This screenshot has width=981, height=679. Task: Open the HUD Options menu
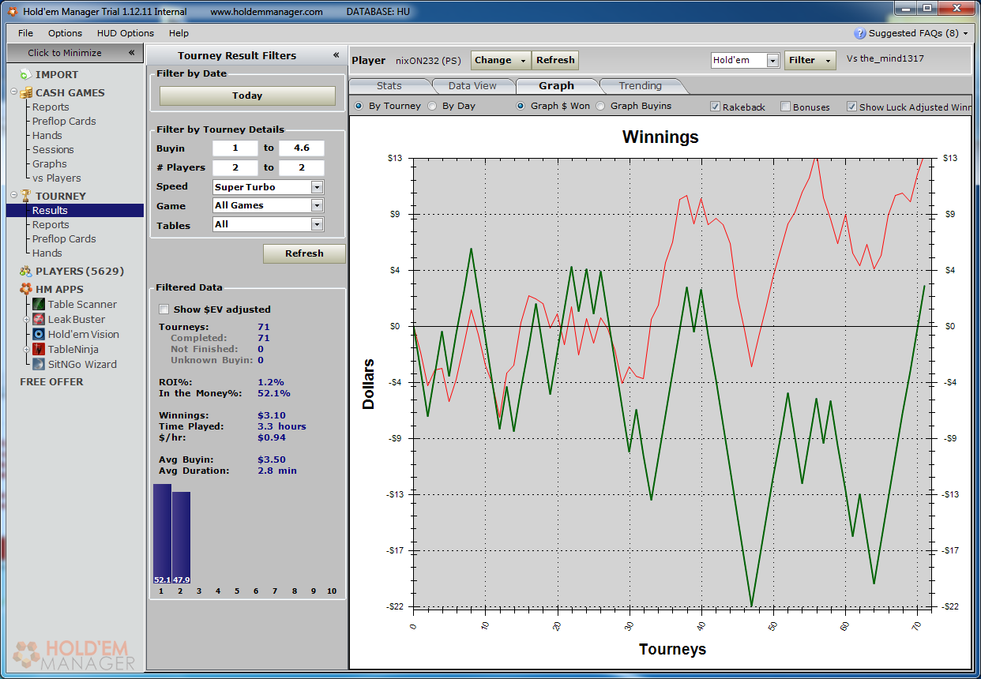[126, 33]
